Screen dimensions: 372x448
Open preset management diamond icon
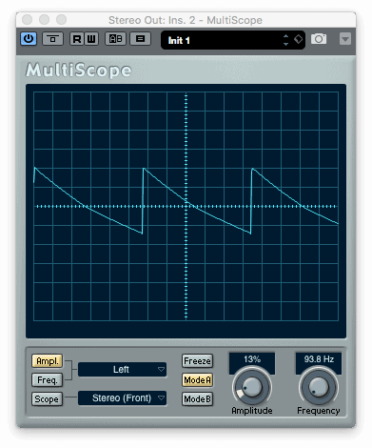click(298, 39)
